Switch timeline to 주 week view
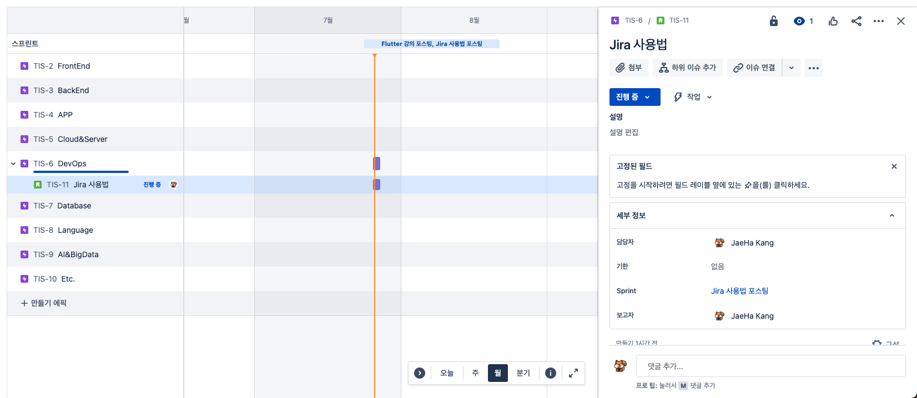The width and height of the screenshot is (917, 398). [x=475, y=373]
